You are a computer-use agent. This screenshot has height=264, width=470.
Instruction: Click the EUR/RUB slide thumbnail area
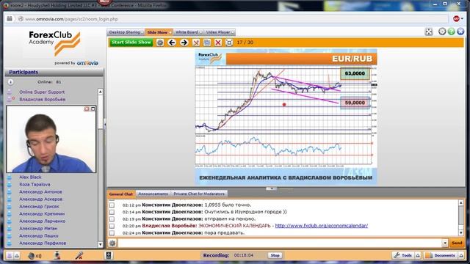[286, 117]
